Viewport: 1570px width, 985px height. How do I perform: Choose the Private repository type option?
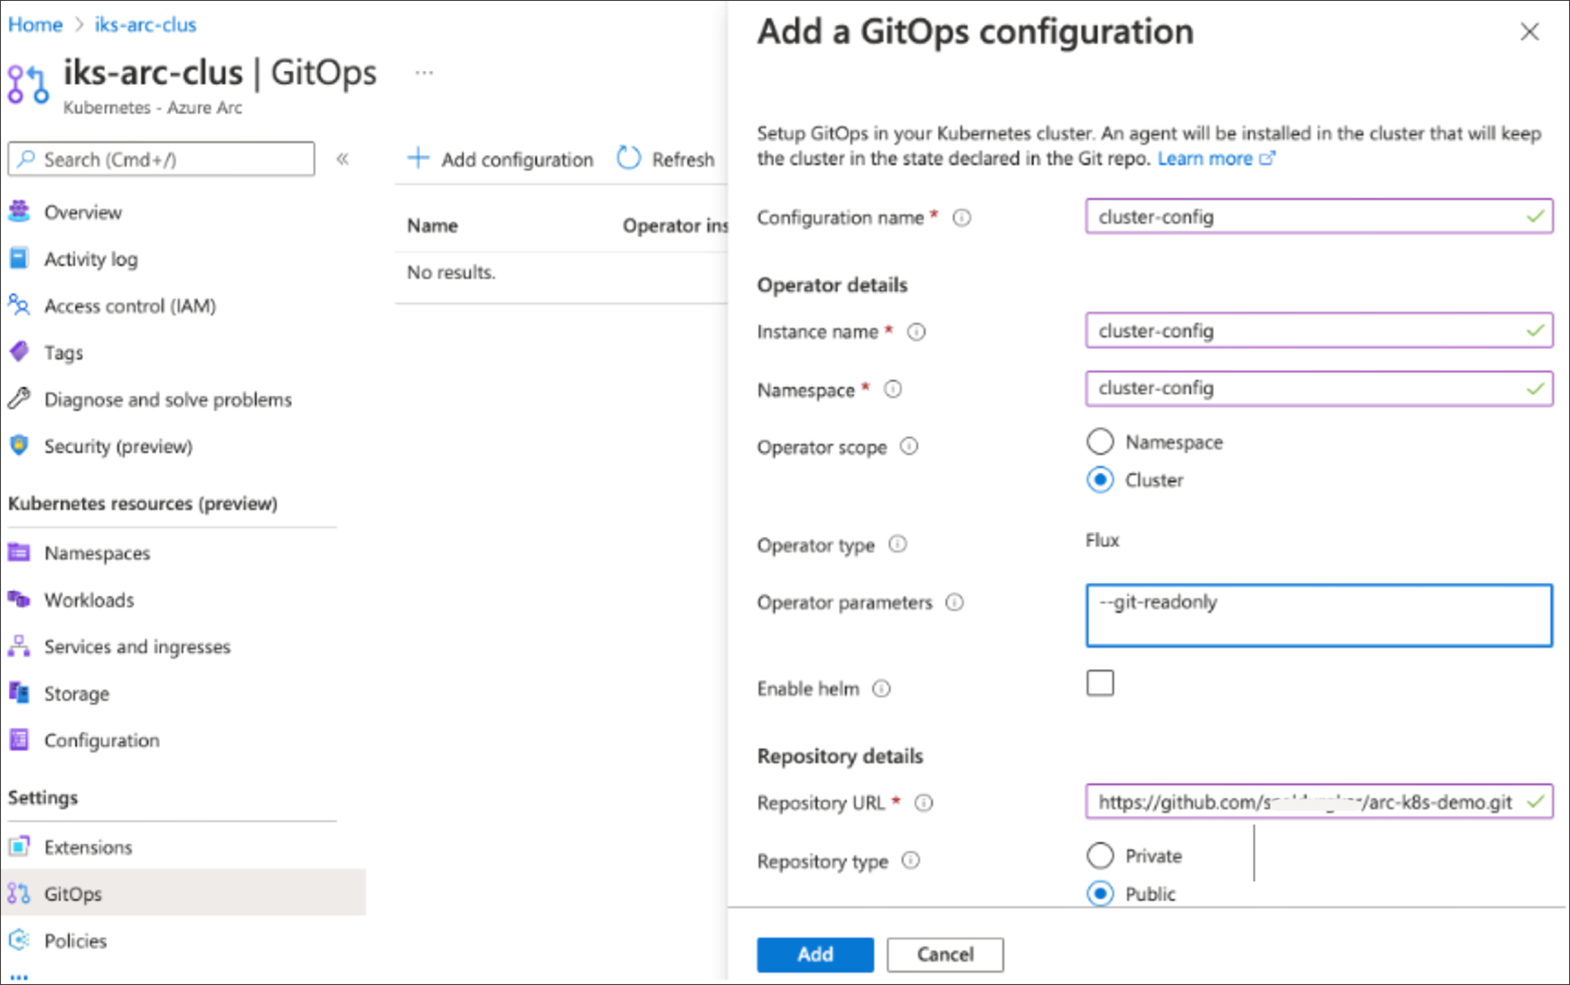click(x=1099, y=855)
